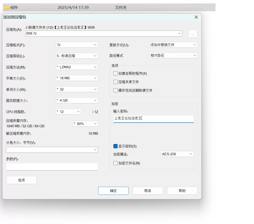Open the CPU threads count dropdown
The width and height of the screenshot is (254, 224).
point(68,112)
